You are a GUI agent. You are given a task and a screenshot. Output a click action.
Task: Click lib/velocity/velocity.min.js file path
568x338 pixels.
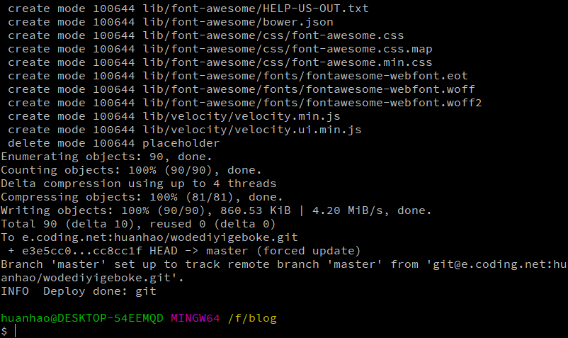coord(242,117)
